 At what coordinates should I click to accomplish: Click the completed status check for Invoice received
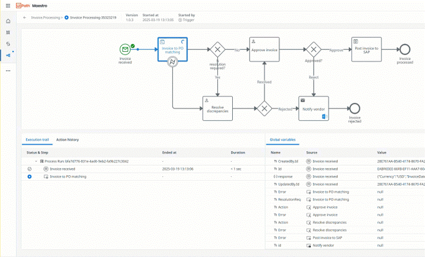point(30,169)
